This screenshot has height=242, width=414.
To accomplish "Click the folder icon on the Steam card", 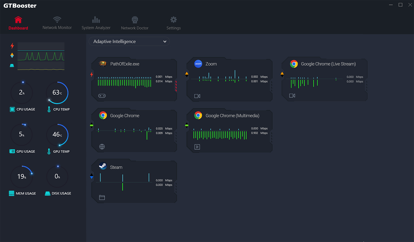I will coord(102,198).
